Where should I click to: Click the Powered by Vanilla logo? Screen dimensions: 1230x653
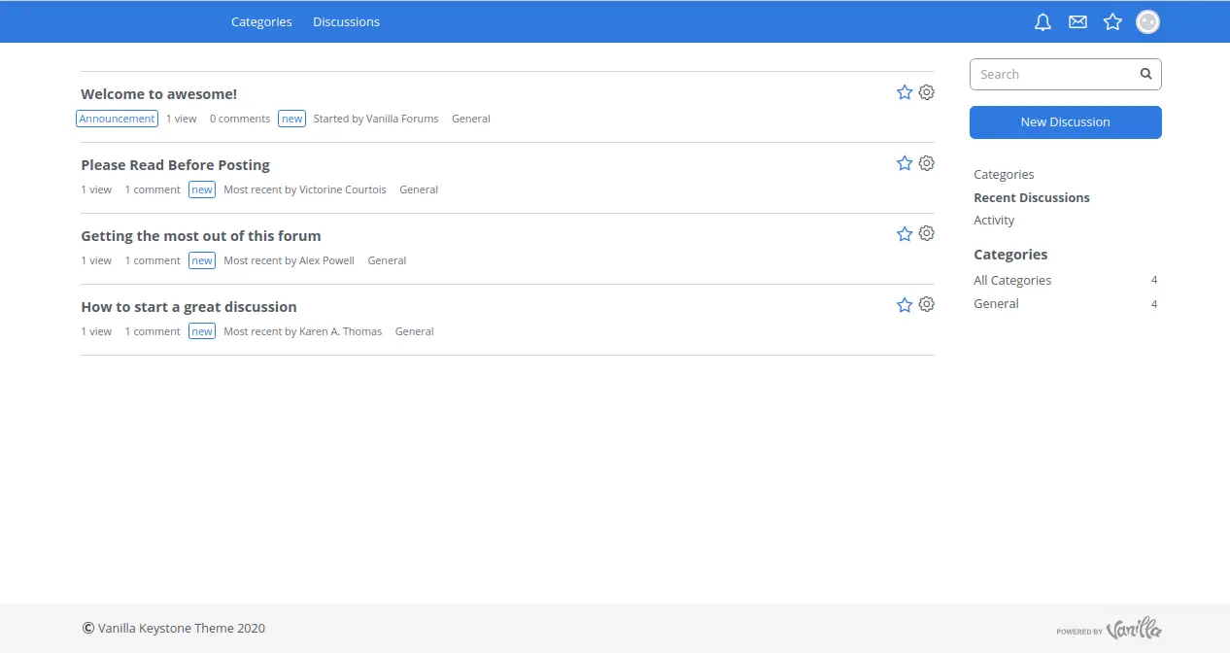point(1109,630)
